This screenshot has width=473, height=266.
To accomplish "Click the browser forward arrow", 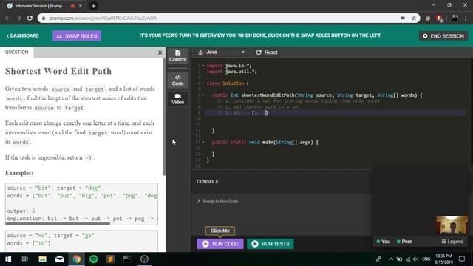I will [x=18, y=18].
